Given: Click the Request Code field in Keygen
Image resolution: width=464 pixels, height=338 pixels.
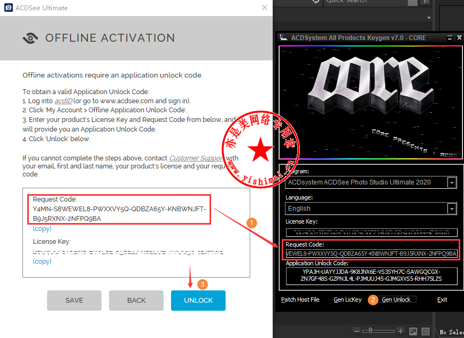Looking at the screenshot, I should point(372,253).
